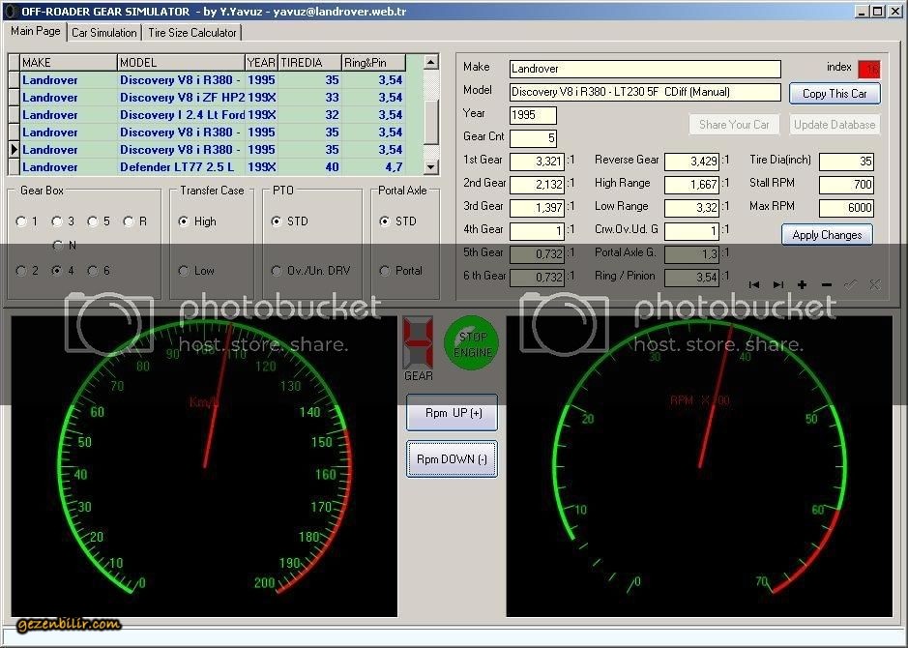The image size is (908, 648).
Task: Delete record with the minus icon
Action: [826, 284]
